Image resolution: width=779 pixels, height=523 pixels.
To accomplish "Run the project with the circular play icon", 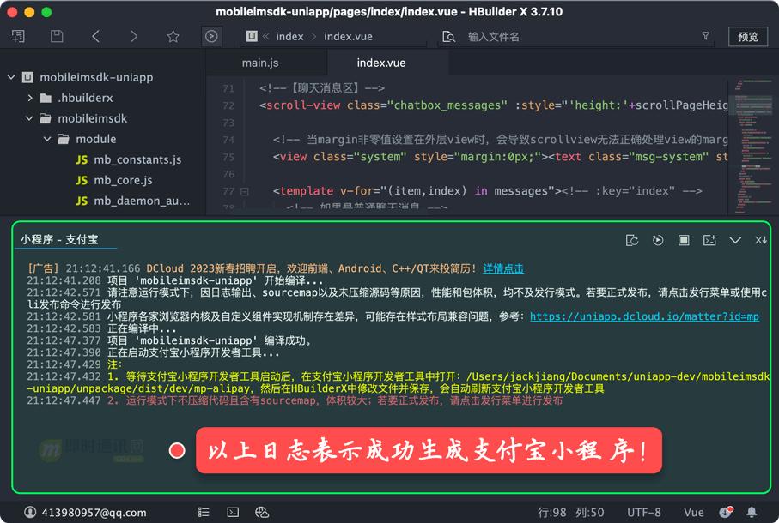I will click(211, 36).
